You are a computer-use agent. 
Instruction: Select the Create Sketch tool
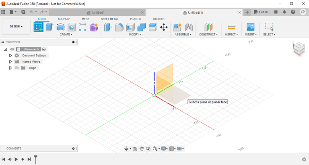pos(39,27)
